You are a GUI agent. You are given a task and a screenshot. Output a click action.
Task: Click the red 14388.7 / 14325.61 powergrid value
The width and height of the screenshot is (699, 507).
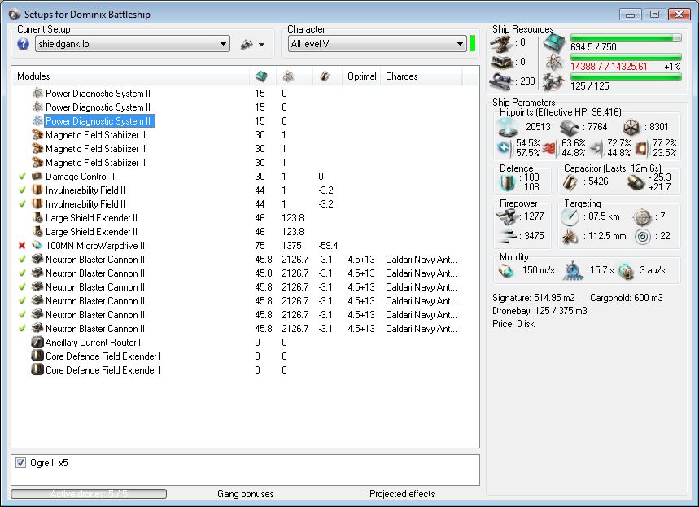pos(609,67)
